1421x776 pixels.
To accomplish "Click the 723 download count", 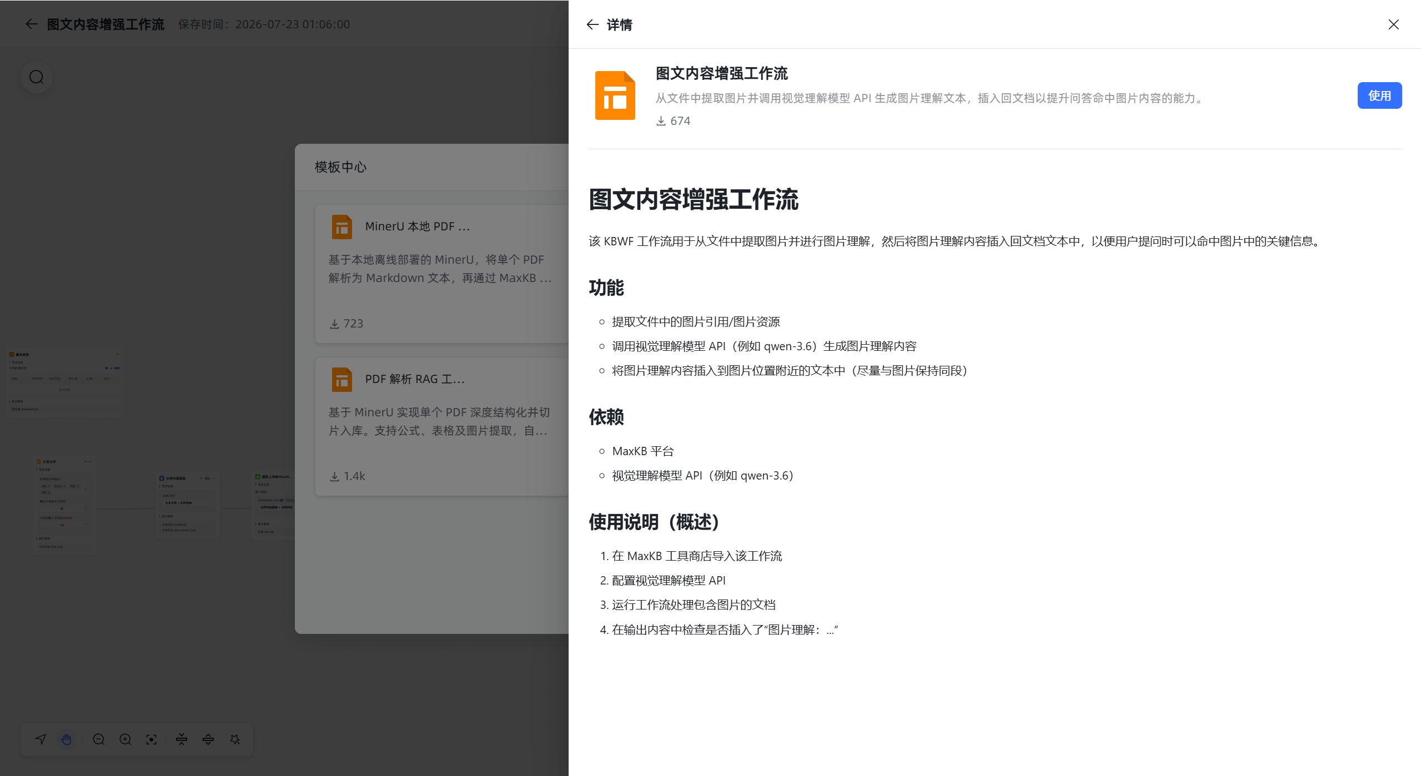I will 353,324.
